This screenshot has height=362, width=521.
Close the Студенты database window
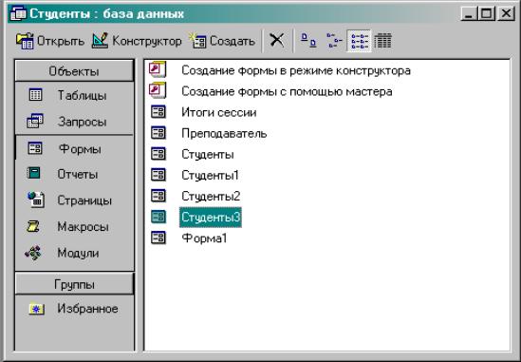click(x=507, y=13)
